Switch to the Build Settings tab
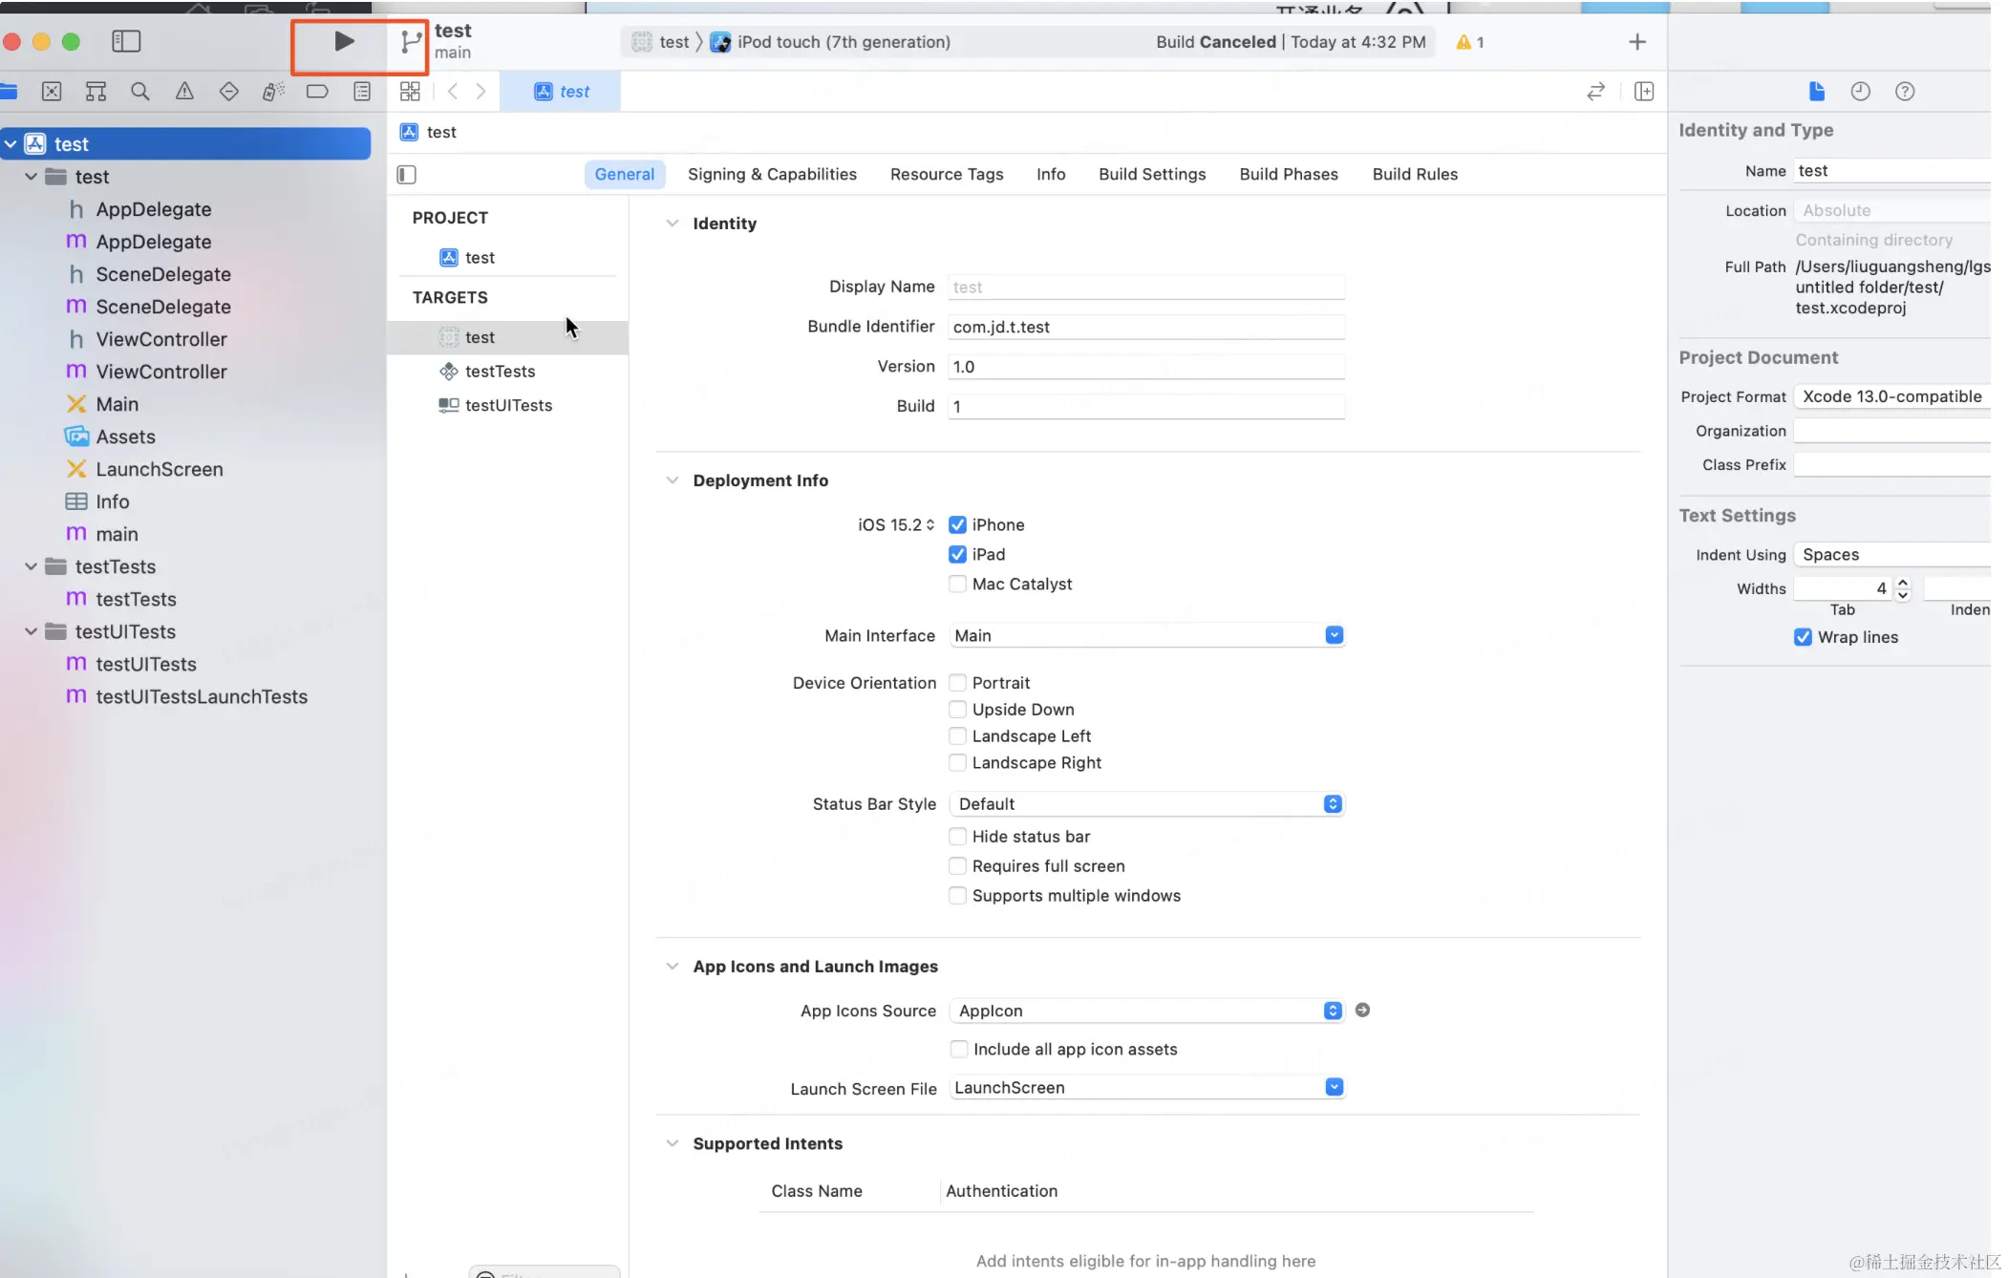 (1152, 174)
